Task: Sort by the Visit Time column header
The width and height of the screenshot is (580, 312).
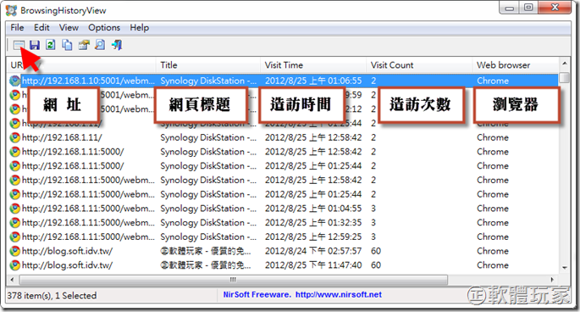Action: pos(313,65)
